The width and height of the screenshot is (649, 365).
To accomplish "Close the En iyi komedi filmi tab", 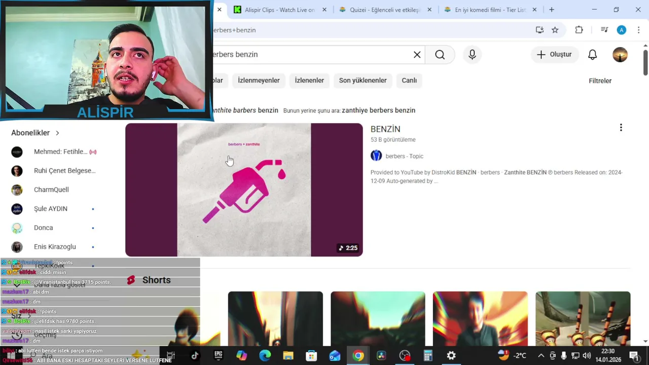I will pos(534,10).
